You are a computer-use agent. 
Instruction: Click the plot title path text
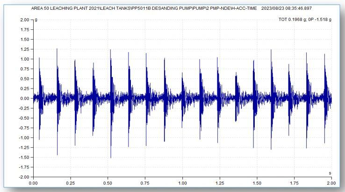[144, 8]
